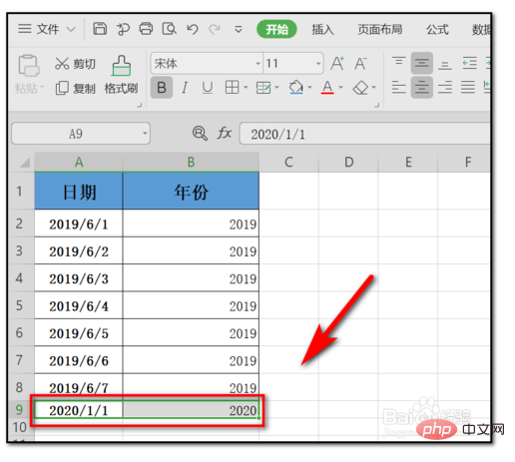Click the fx insert function icon
The width and height of the screenshot is (515, 462).
[x=225, y=134]
